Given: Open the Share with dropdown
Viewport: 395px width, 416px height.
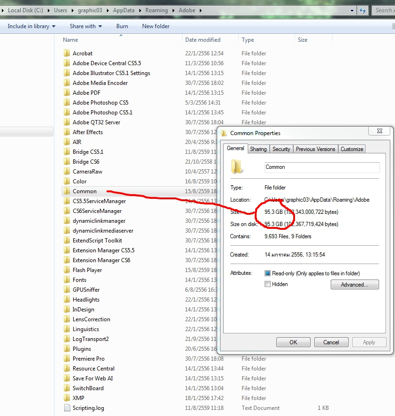Looking at the screenshot, I should click(x=86, y=26).
